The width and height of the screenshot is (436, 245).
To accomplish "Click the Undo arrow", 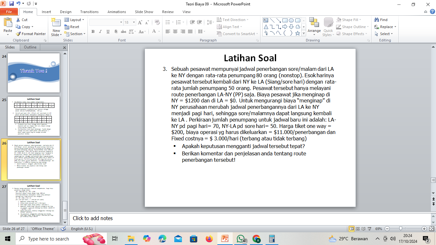I will click(x=19, y=4).
